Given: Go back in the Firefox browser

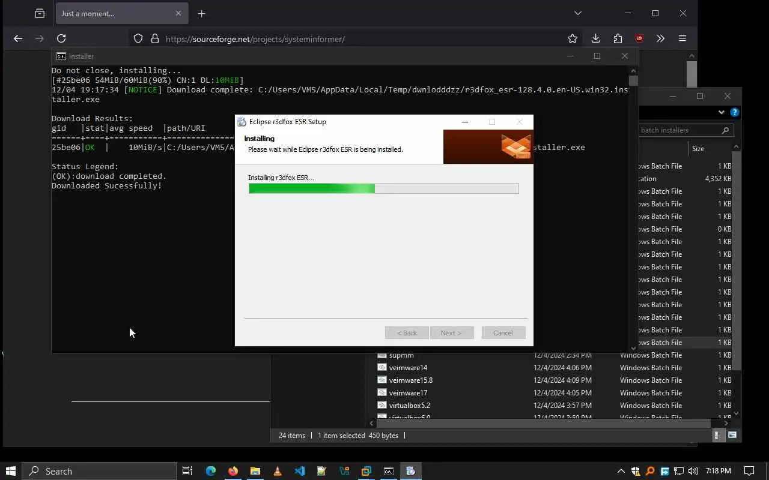Looking at the screenshot, I should pyautogui.click(x=18, y=38).
